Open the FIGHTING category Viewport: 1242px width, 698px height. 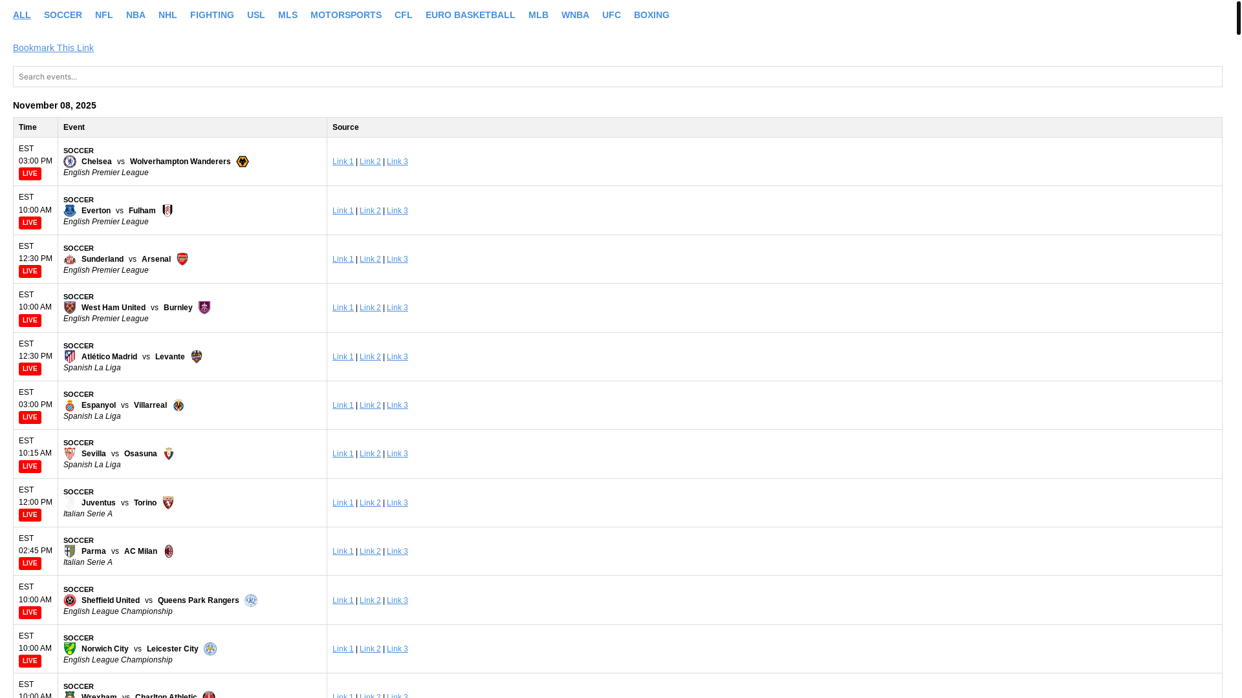pos(212,15)
